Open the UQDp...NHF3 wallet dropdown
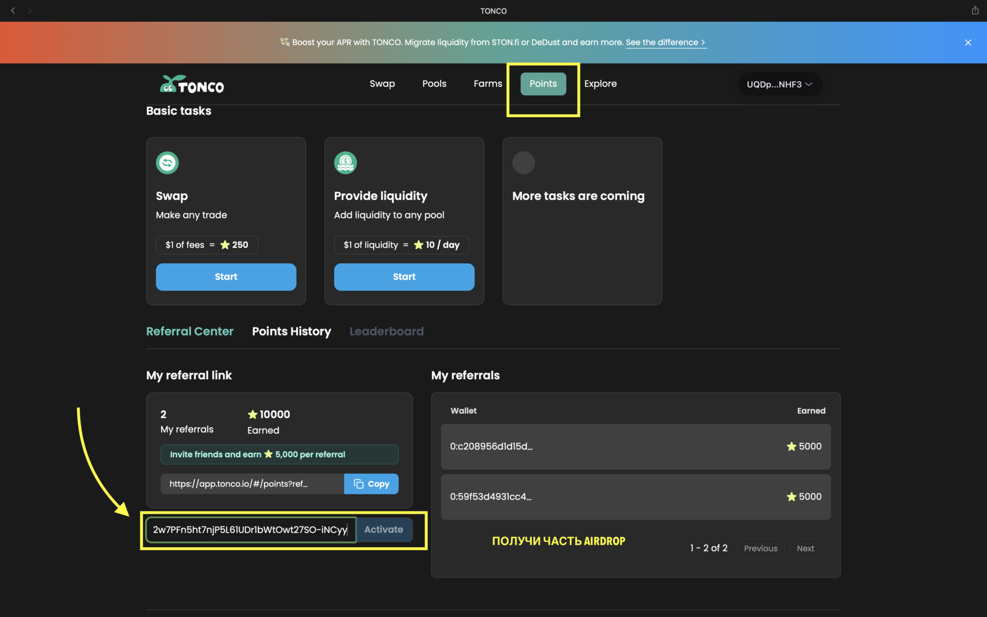Viewport: 987px width, 617px height. click(x=780, y=84)
